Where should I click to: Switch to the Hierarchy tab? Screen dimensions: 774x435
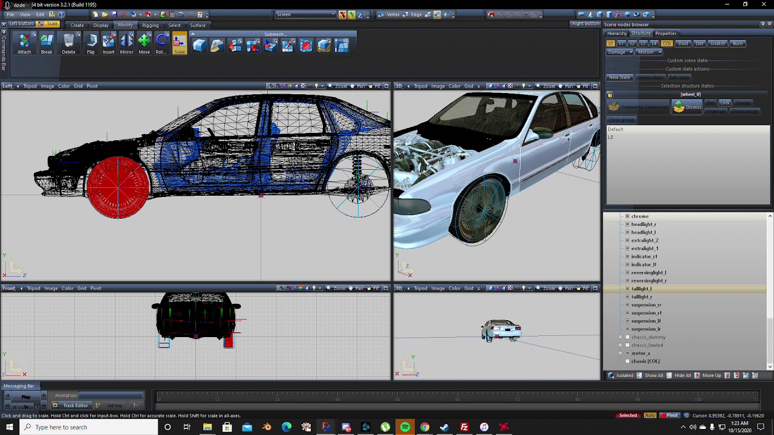click(x=617, y=33)
